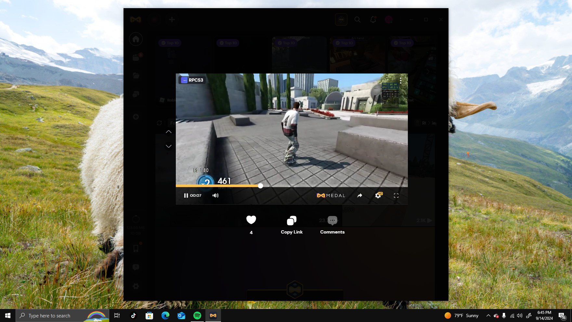Open Spotify from the taskbar
Screen dimensions: 572x322
coord(197,315)
